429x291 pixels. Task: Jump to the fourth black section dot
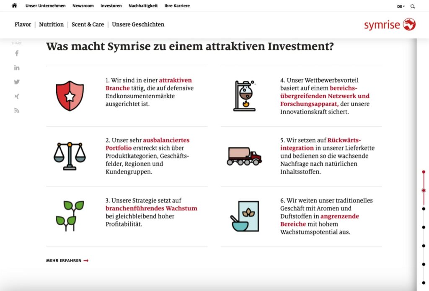[424, 264]
